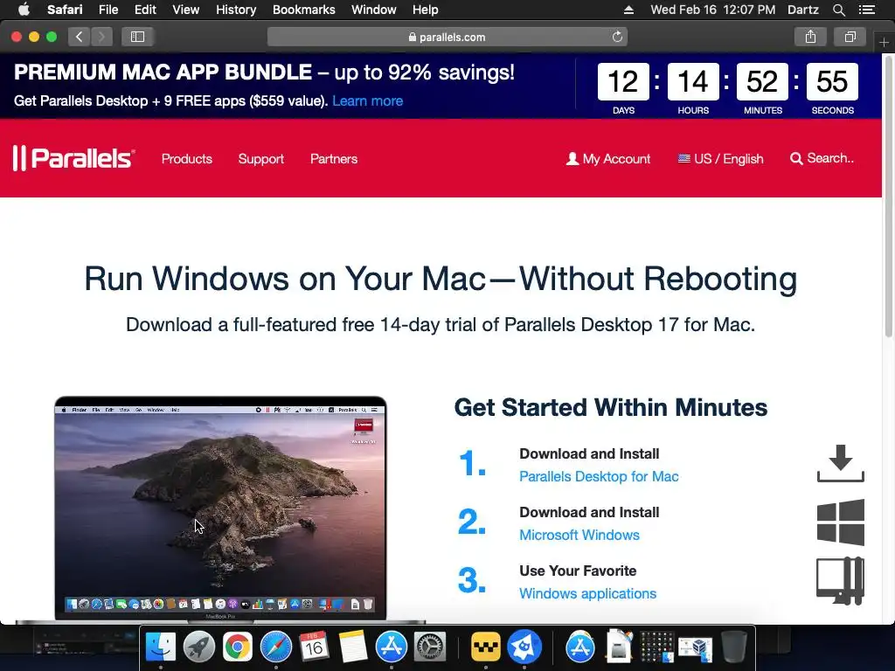Open Launchpad from the Dock
Screen dimensions: 895x671
coord(198,647)
